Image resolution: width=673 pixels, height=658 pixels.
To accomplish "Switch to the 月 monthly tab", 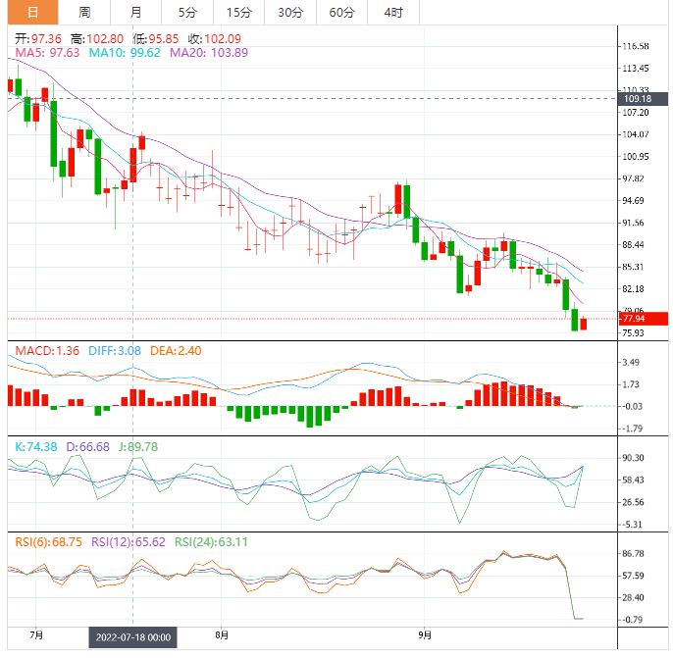I will tap(135, 12).
